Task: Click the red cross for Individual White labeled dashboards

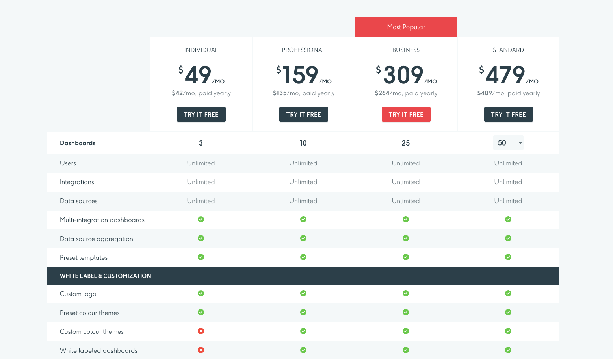Action: coord(201,350)
